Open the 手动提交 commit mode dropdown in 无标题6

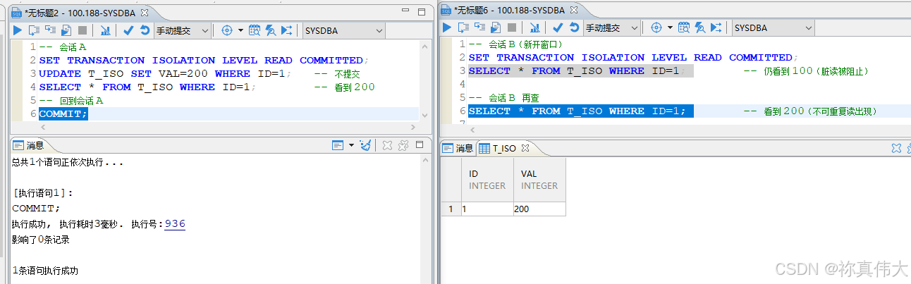(x=612, y=27)
